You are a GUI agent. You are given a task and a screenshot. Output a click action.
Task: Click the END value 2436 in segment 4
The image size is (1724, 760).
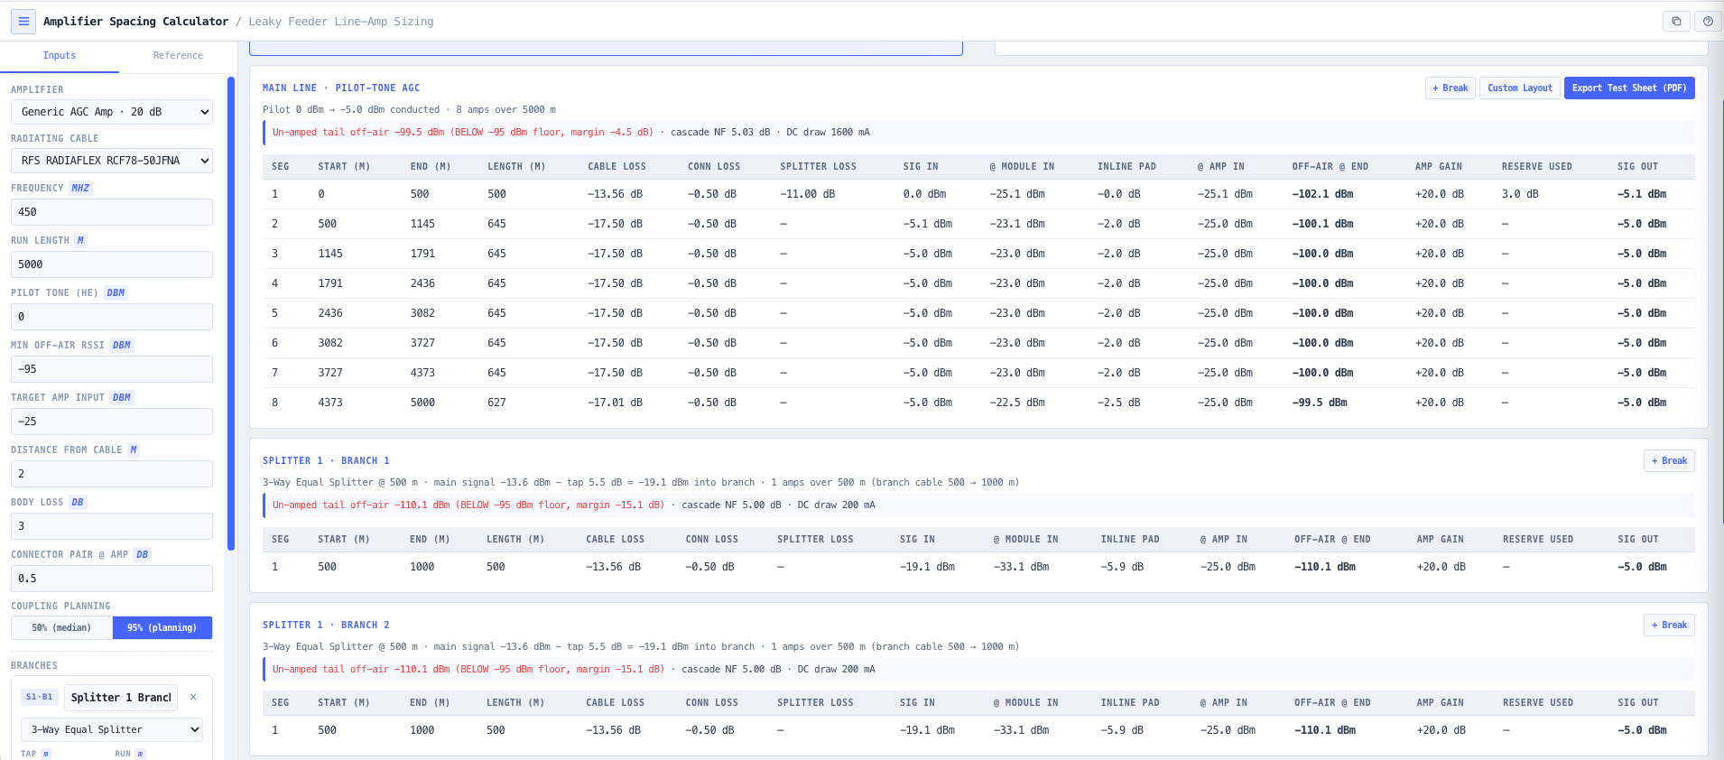[x=422, y=283]
